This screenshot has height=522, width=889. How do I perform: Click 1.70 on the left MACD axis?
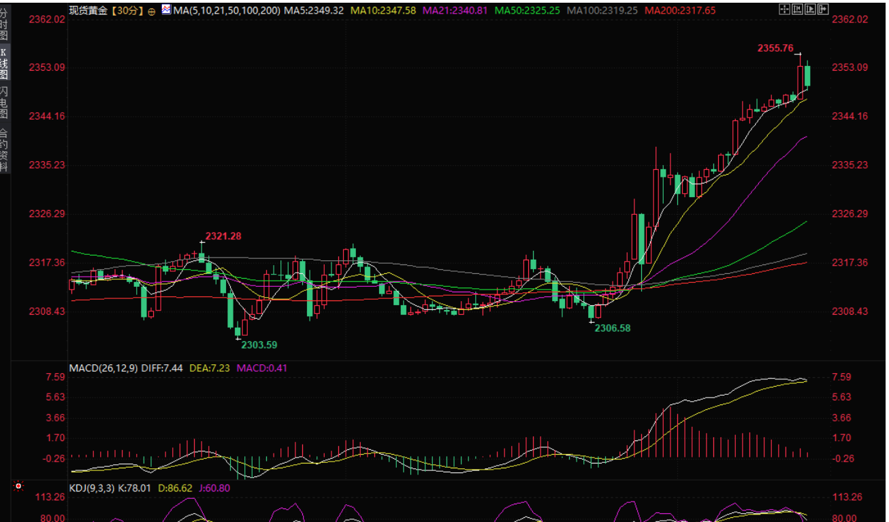click(56, 438)
